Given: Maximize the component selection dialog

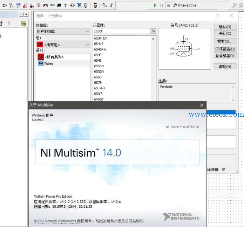Looking at the screenshot, I should (x=217, y=16).
